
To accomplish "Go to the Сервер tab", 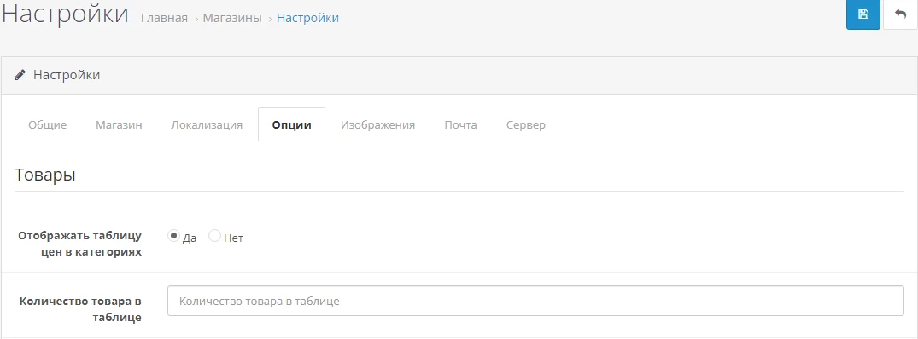I will click(526, 125).
